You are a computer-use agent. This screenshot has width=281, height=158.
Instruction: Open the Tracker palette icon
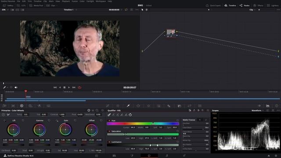148,106
